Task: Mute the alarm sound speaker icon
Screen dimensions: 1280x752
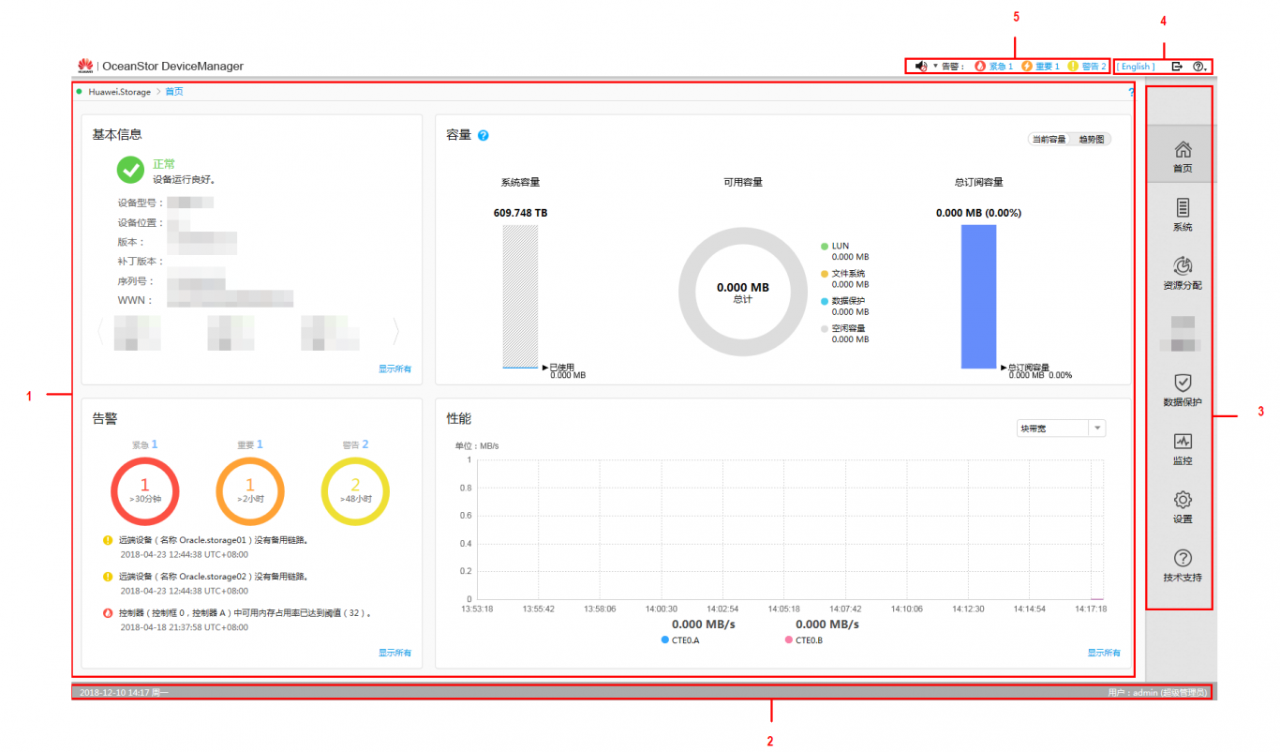Action: 921,67
